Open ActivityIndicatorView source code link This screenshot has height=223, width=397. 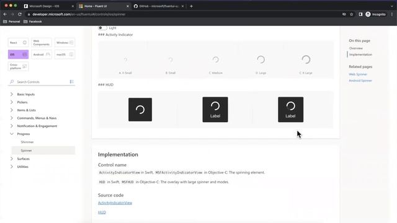click(x=115, y=203)
